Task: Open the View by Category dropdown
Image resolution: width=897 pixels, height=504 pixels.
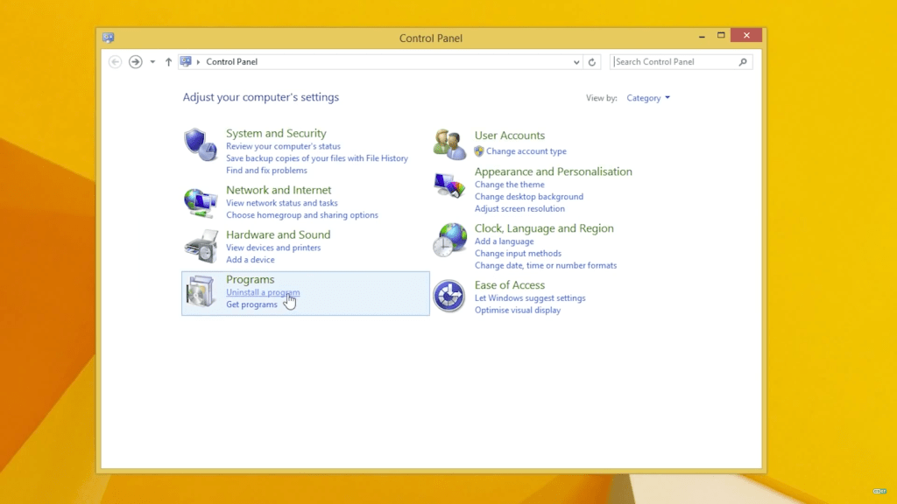Action: coord(648,98)
